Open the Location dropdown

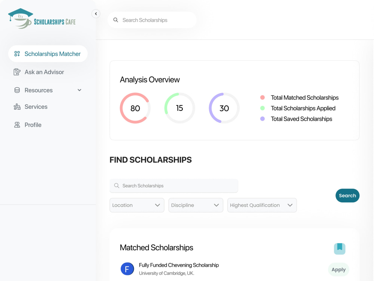tap(137, 205)
